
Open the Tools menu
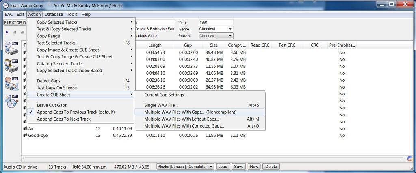[x=72, y=14]
